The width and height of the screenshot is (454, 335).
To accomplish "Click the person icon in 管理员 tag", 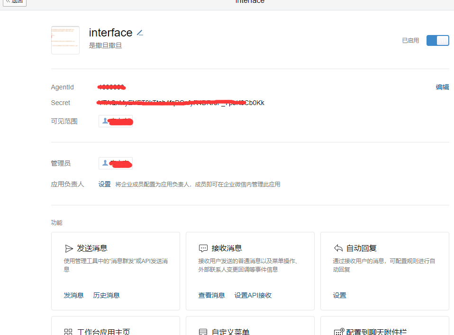I will tap(105, 163).
